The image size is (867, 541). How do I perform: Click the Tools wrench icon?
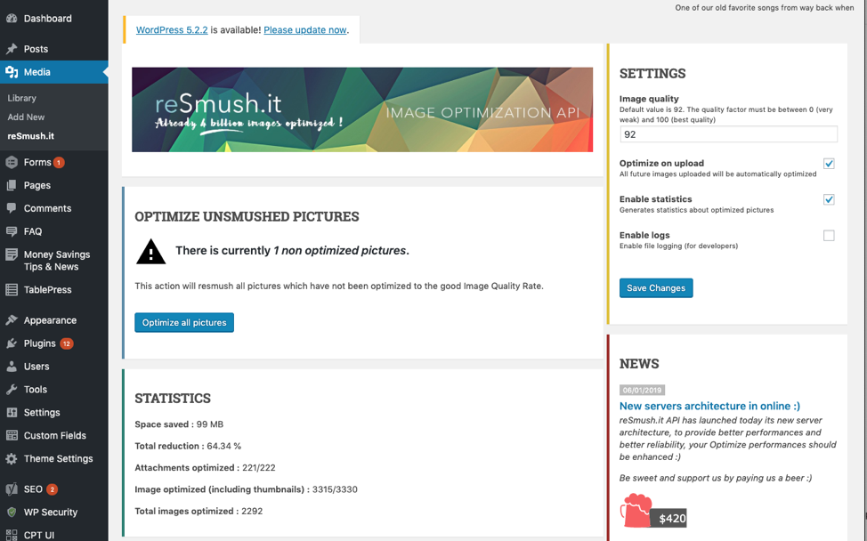point(12,389)
